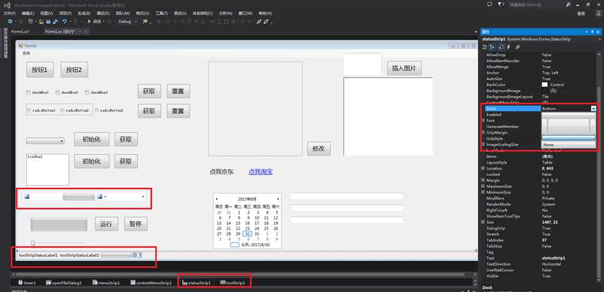Open the toolStrip combo box dropdown arrow
The width and height of the screenshot is (604, 292).
pyautogui.click(x=143, y=197)
